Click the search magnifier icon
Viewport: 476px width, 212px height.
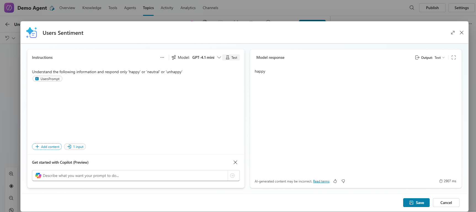point(412,8)
